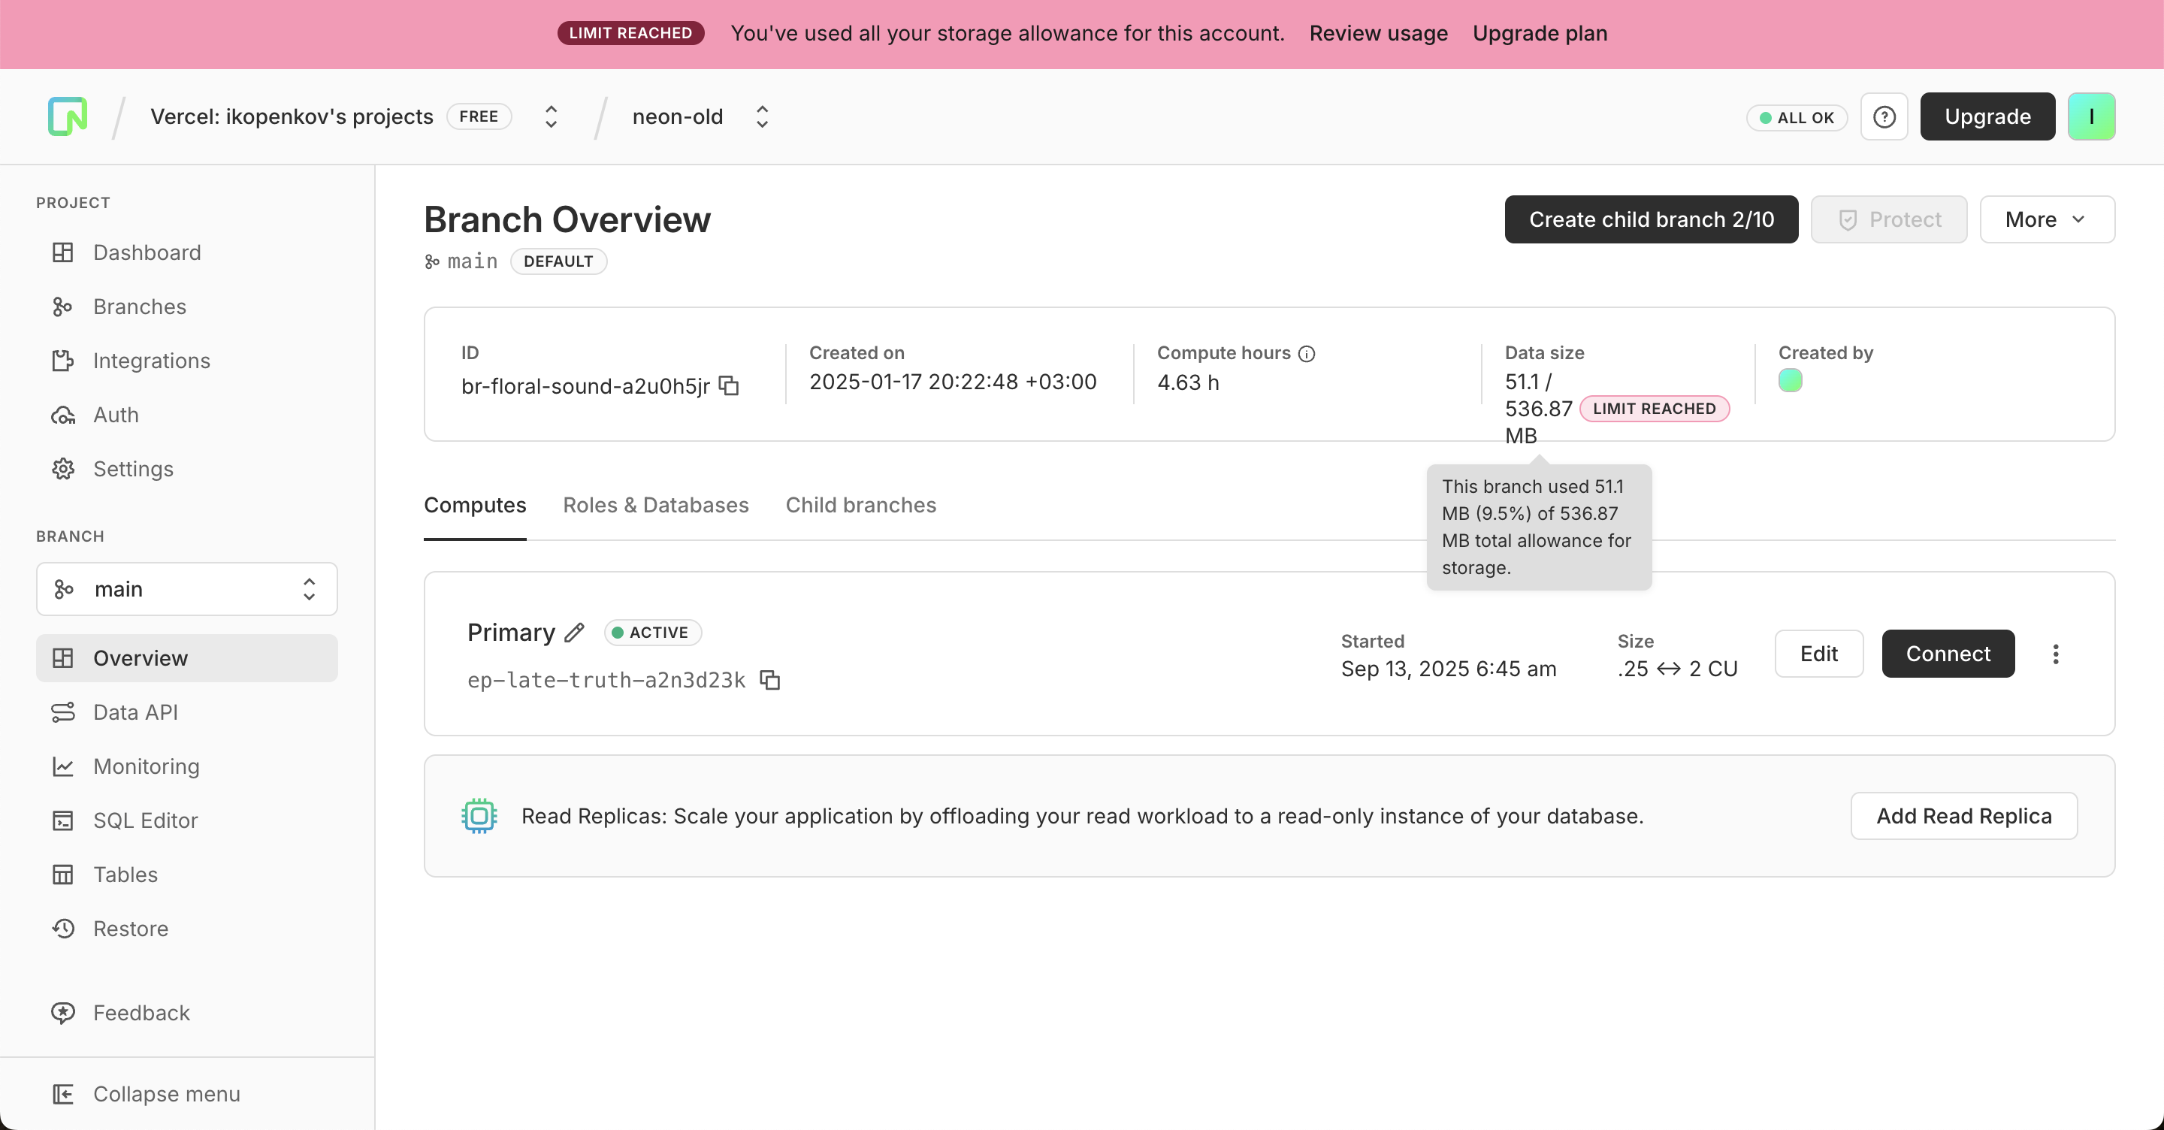Viewport: 2164px width, 1130px height.
Task: Switch to Child branches tab
Action: point(860,505)
